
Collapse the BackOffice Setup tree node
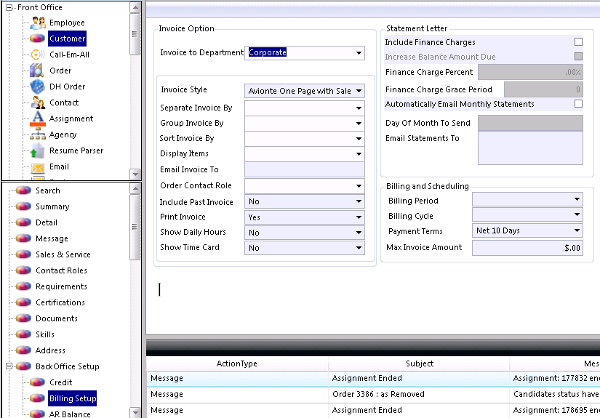pyautogui.click(x=9, y=366)
